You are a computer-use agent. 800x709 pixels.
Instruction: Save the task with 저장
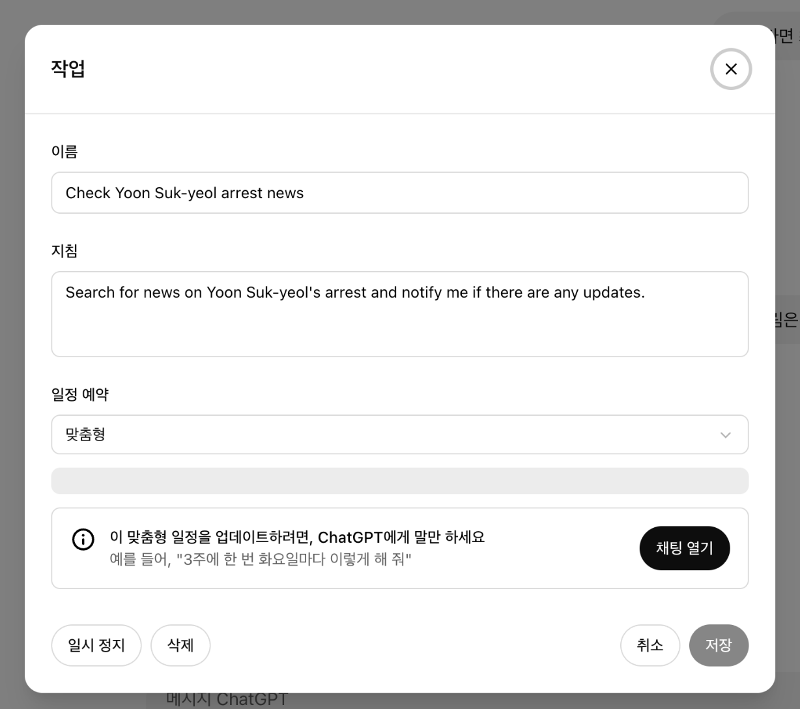719,645
